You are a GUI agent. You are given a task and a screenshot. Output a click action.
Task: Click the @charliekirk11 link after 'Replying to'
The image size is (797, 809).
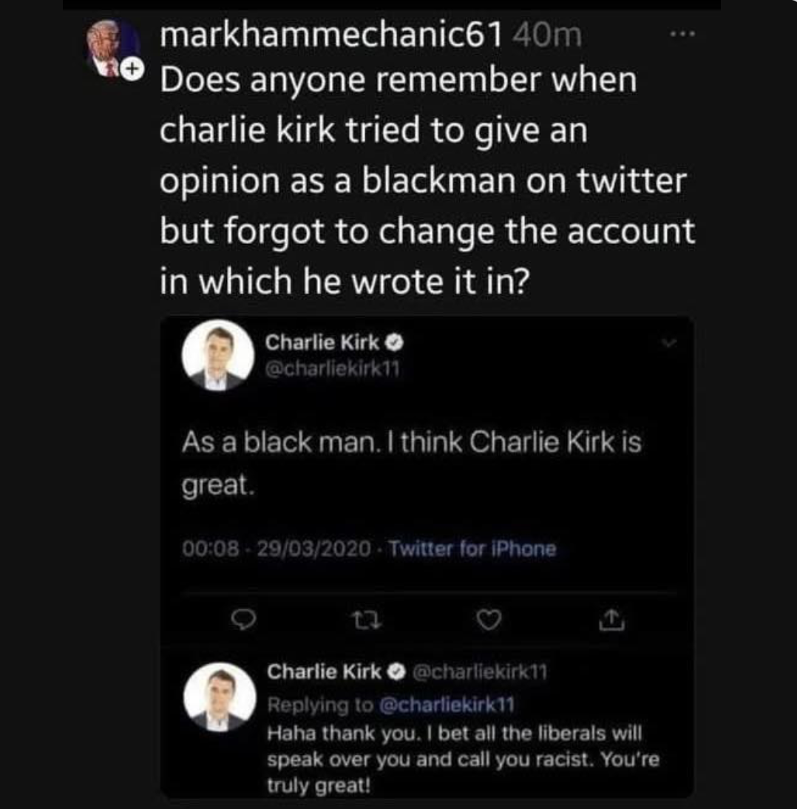pyautogui.click(x=446, y=705)
